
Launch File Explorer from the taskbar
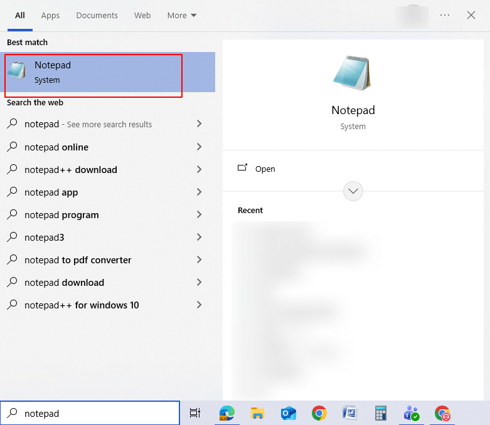257,413
